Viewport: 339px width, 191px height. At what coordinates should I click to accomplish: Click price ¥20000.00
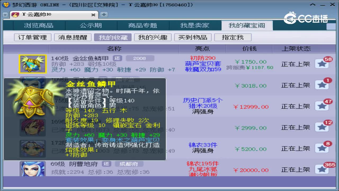tap(251, 170)
